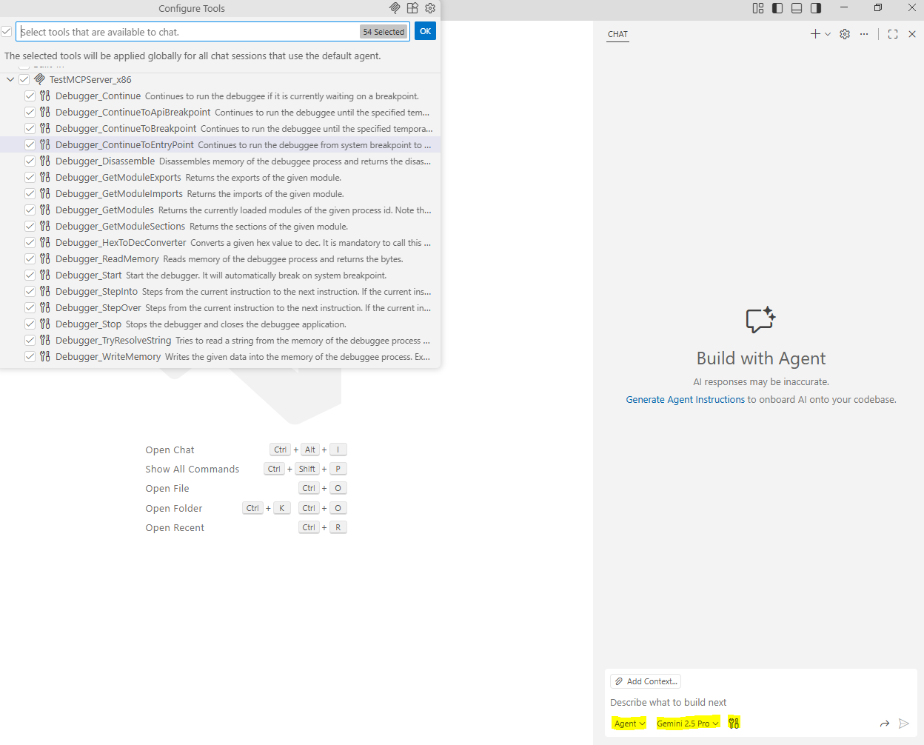Click the tool icon beside Debugger_StepInto
Viewport: 924px width, 745px height.
point(45,291)
